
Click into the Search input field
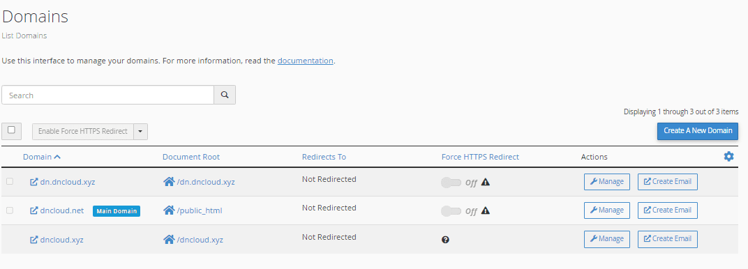[108, 95]
